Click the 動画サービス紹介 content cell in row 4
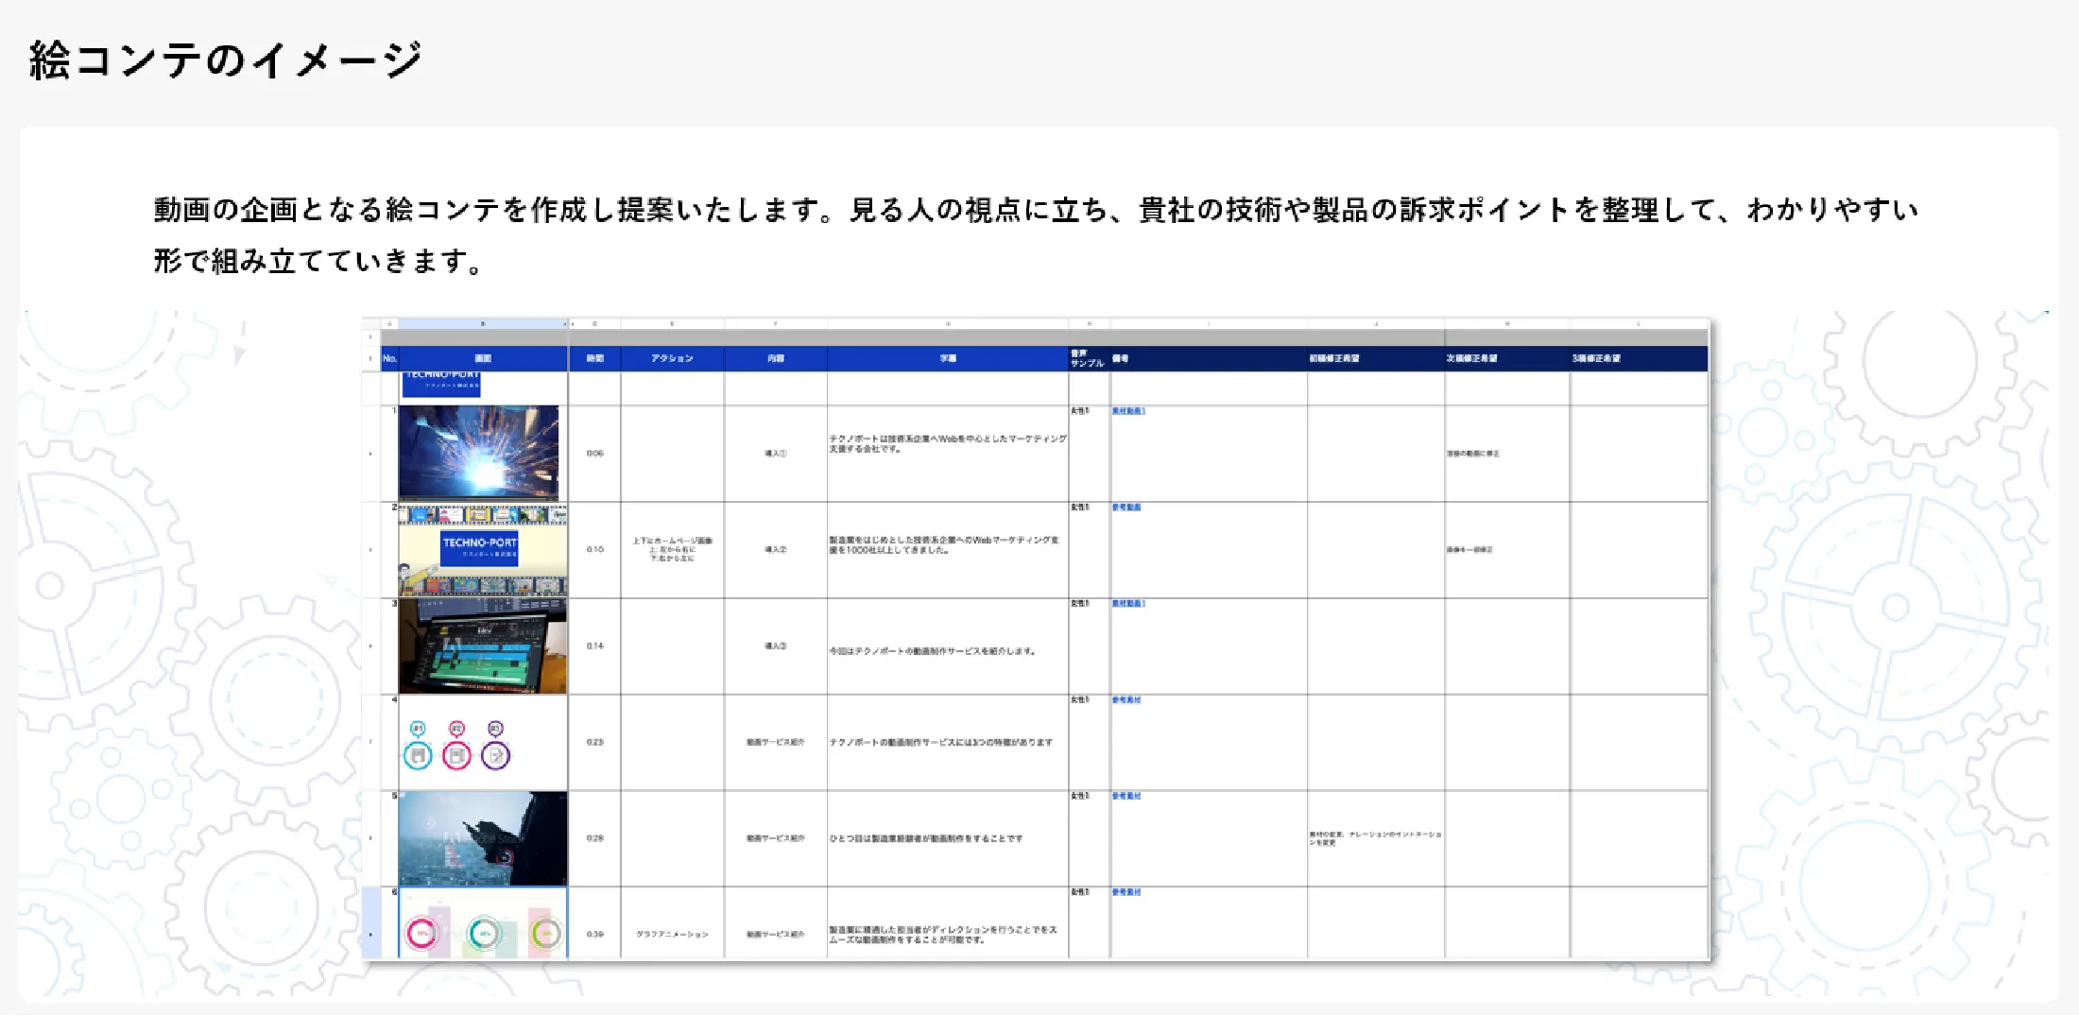Viewport: 2079px width, 1016px height. click(775, 743)
